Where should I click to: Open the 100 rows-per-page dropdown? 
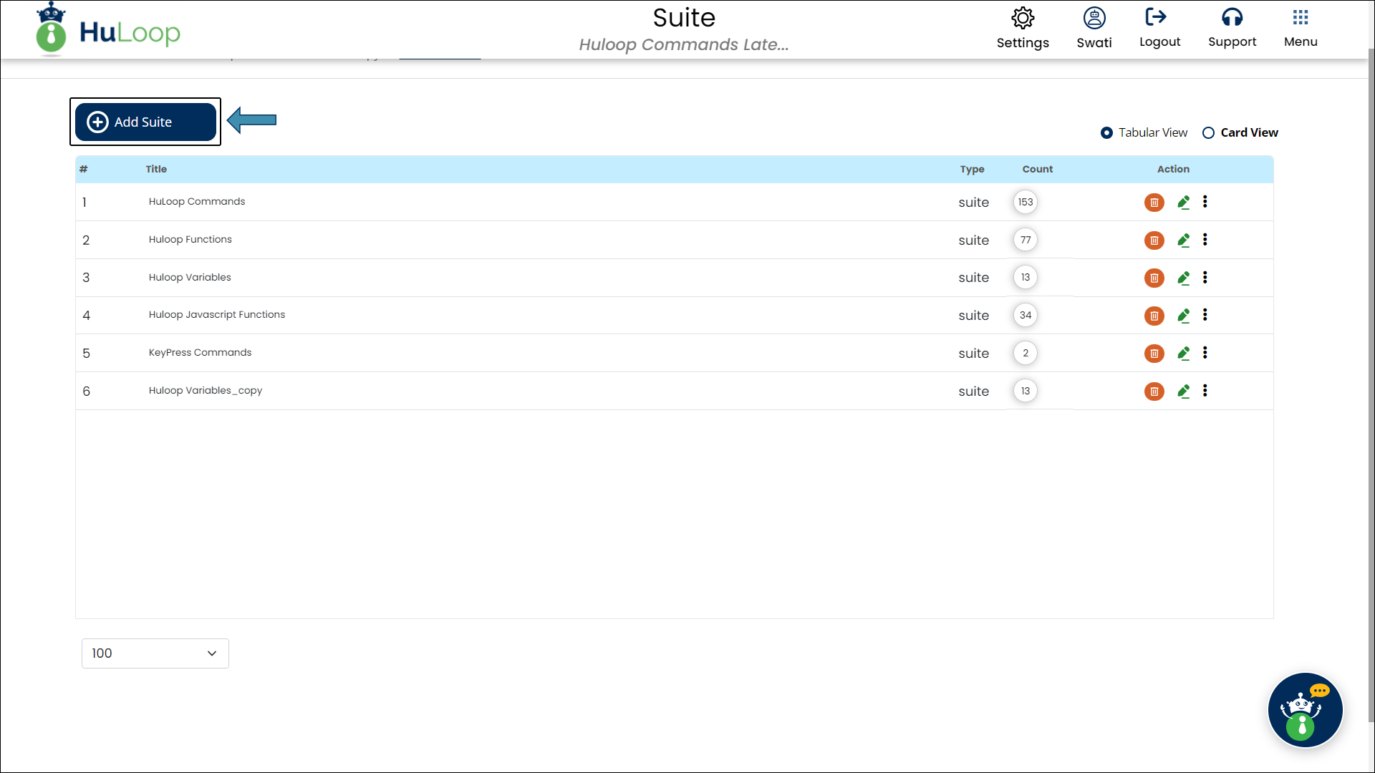click(x=155, y=653)
